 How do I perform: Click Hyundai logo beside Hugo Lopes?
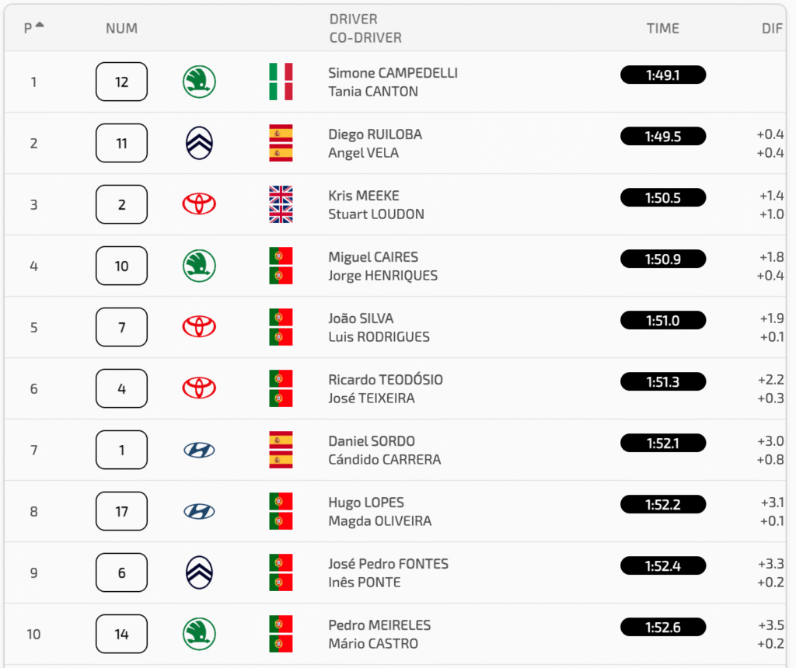click(x=199, y=511)
